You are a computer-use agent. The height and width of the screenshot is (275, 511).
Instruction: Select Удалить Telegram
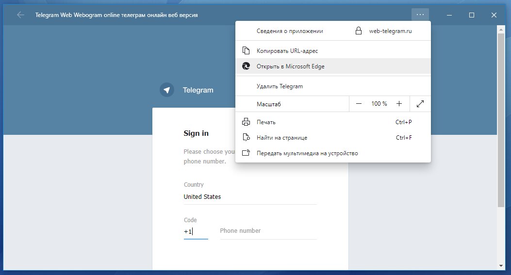[x=333, y=86]
